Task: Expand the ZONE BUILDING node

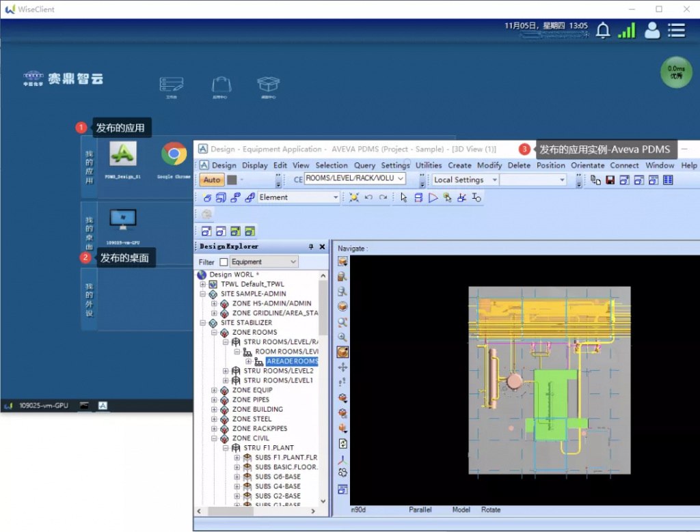Action: [x=214, y=409]
